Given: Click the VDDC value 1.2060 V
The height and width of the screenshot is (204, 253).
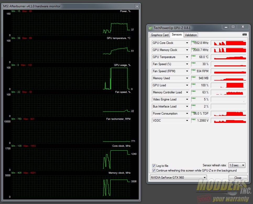Looking at the screenshot, I should [200, 121].
